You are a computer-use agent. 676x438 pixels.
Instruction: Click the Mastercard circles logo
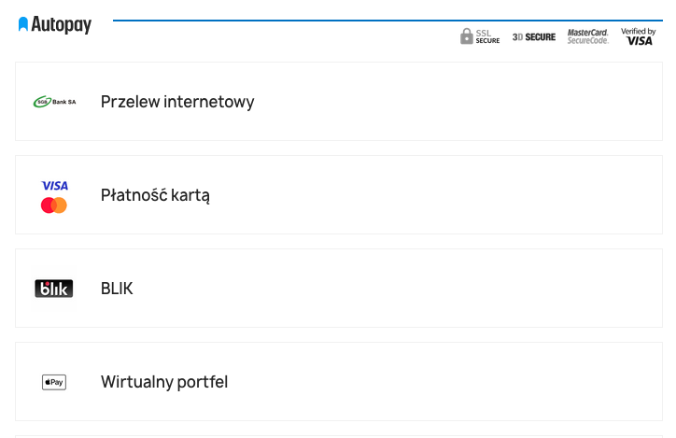[54, 205]
